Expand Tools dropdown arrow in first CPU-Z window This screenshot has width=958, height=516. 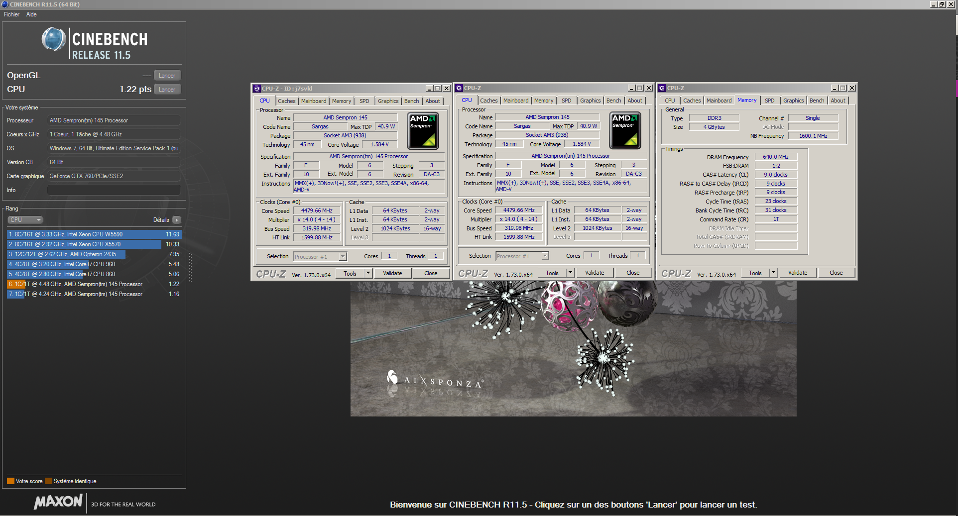[368, 273]
